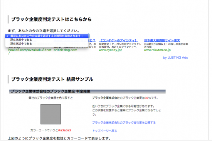Click the heading ブラック企業度判定テスト 結果サンプル
Screen dimensions: 212x141
[52, 79]
